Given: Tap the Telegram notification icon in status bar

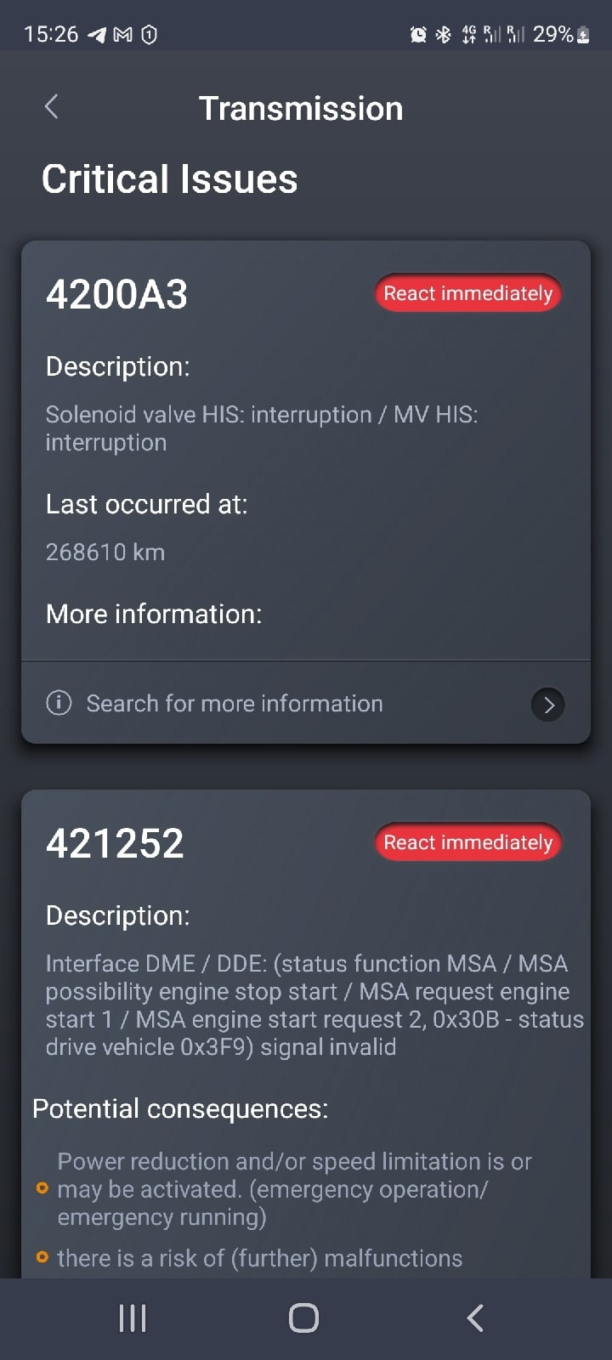Looking at the screenshot, I should pos(98,35).
